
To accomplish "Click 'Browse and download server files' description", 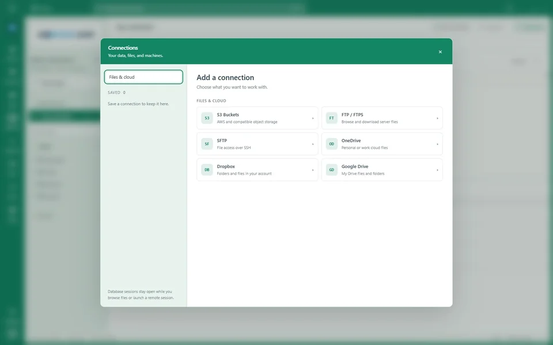I will click(x=370, y=122).
